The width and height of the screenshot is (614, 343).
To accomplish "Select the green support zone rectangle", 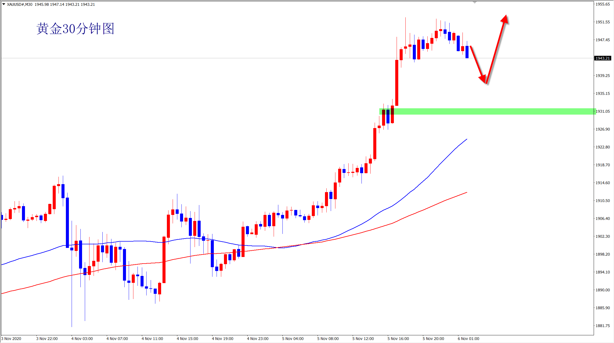I will tap(494, 111).
